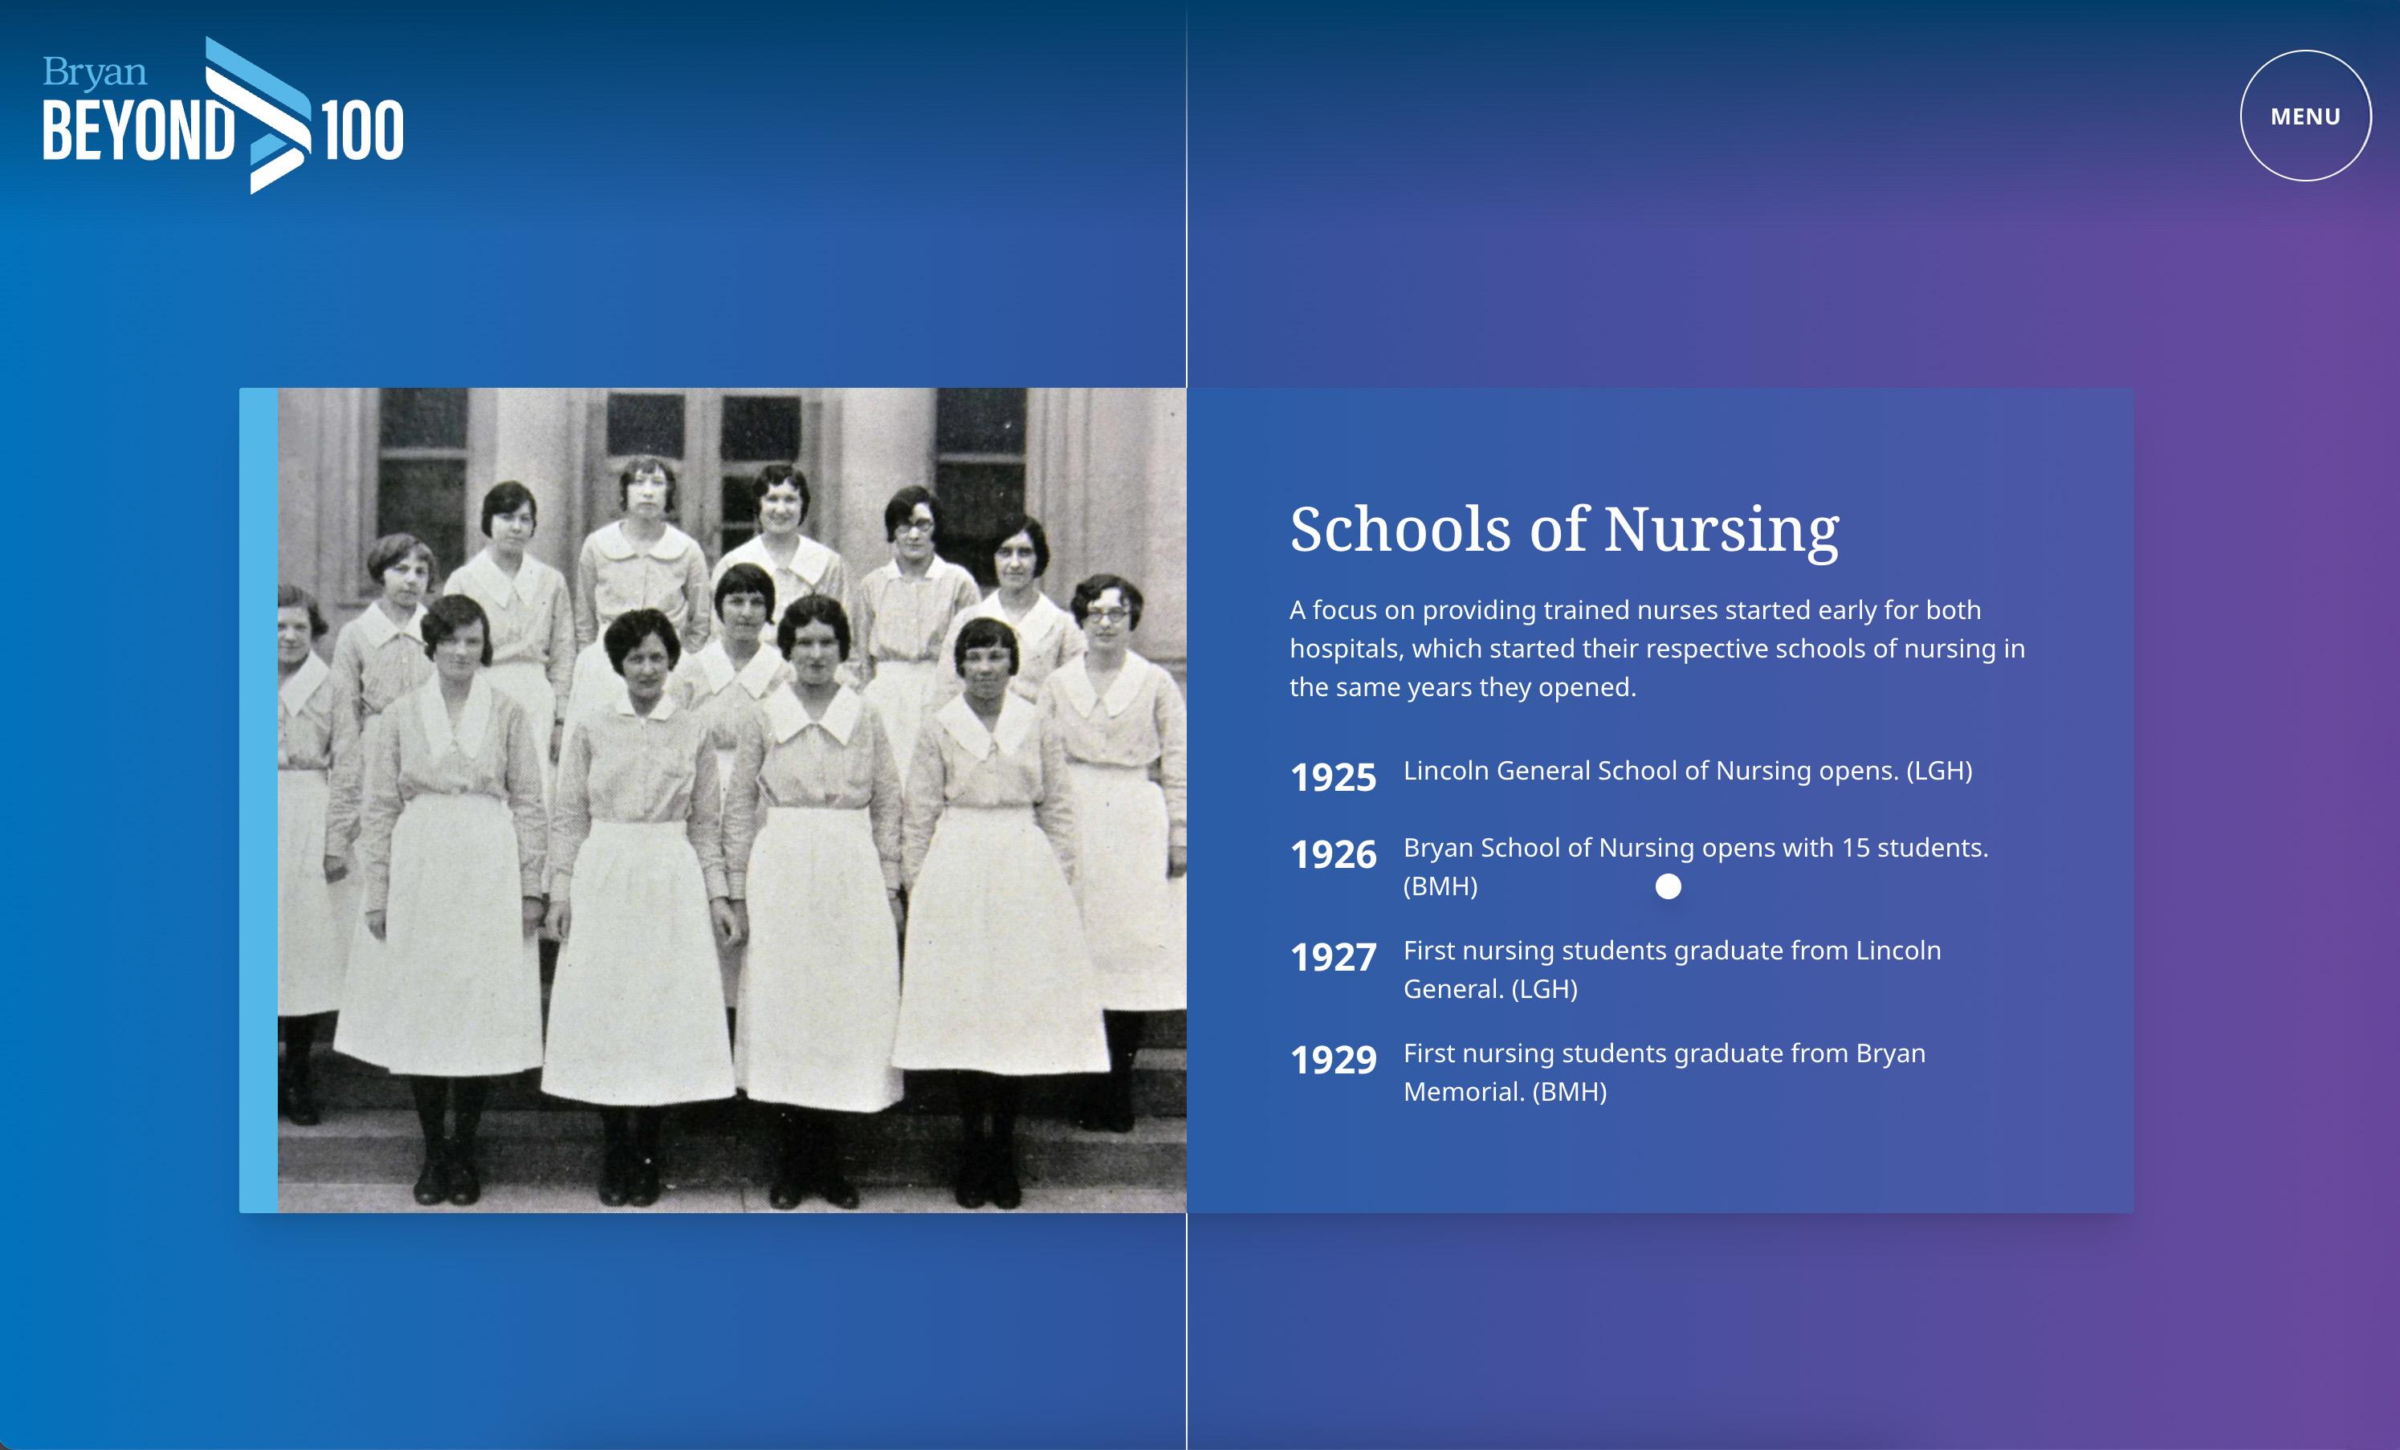Click the 1925 year label

click(1334, 777)
